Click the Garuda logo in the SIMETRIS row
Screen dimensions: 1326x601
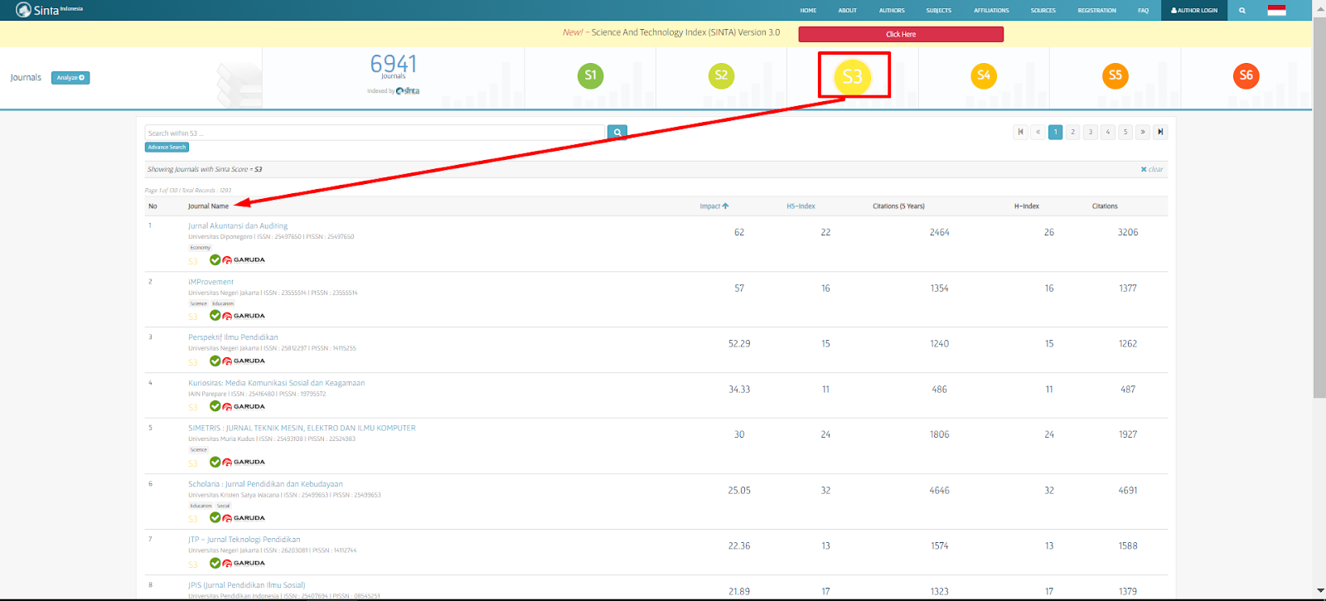coord(244,462)
